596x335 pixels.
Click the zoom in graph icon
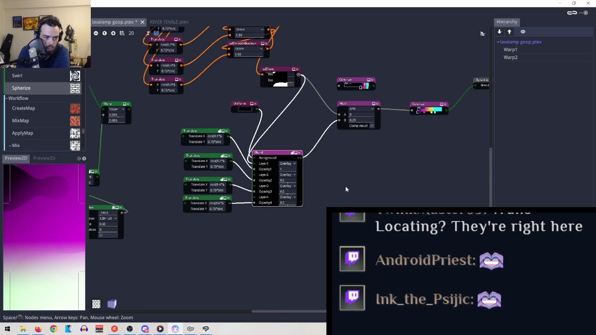pyautogui.click(x=113, y=33)
